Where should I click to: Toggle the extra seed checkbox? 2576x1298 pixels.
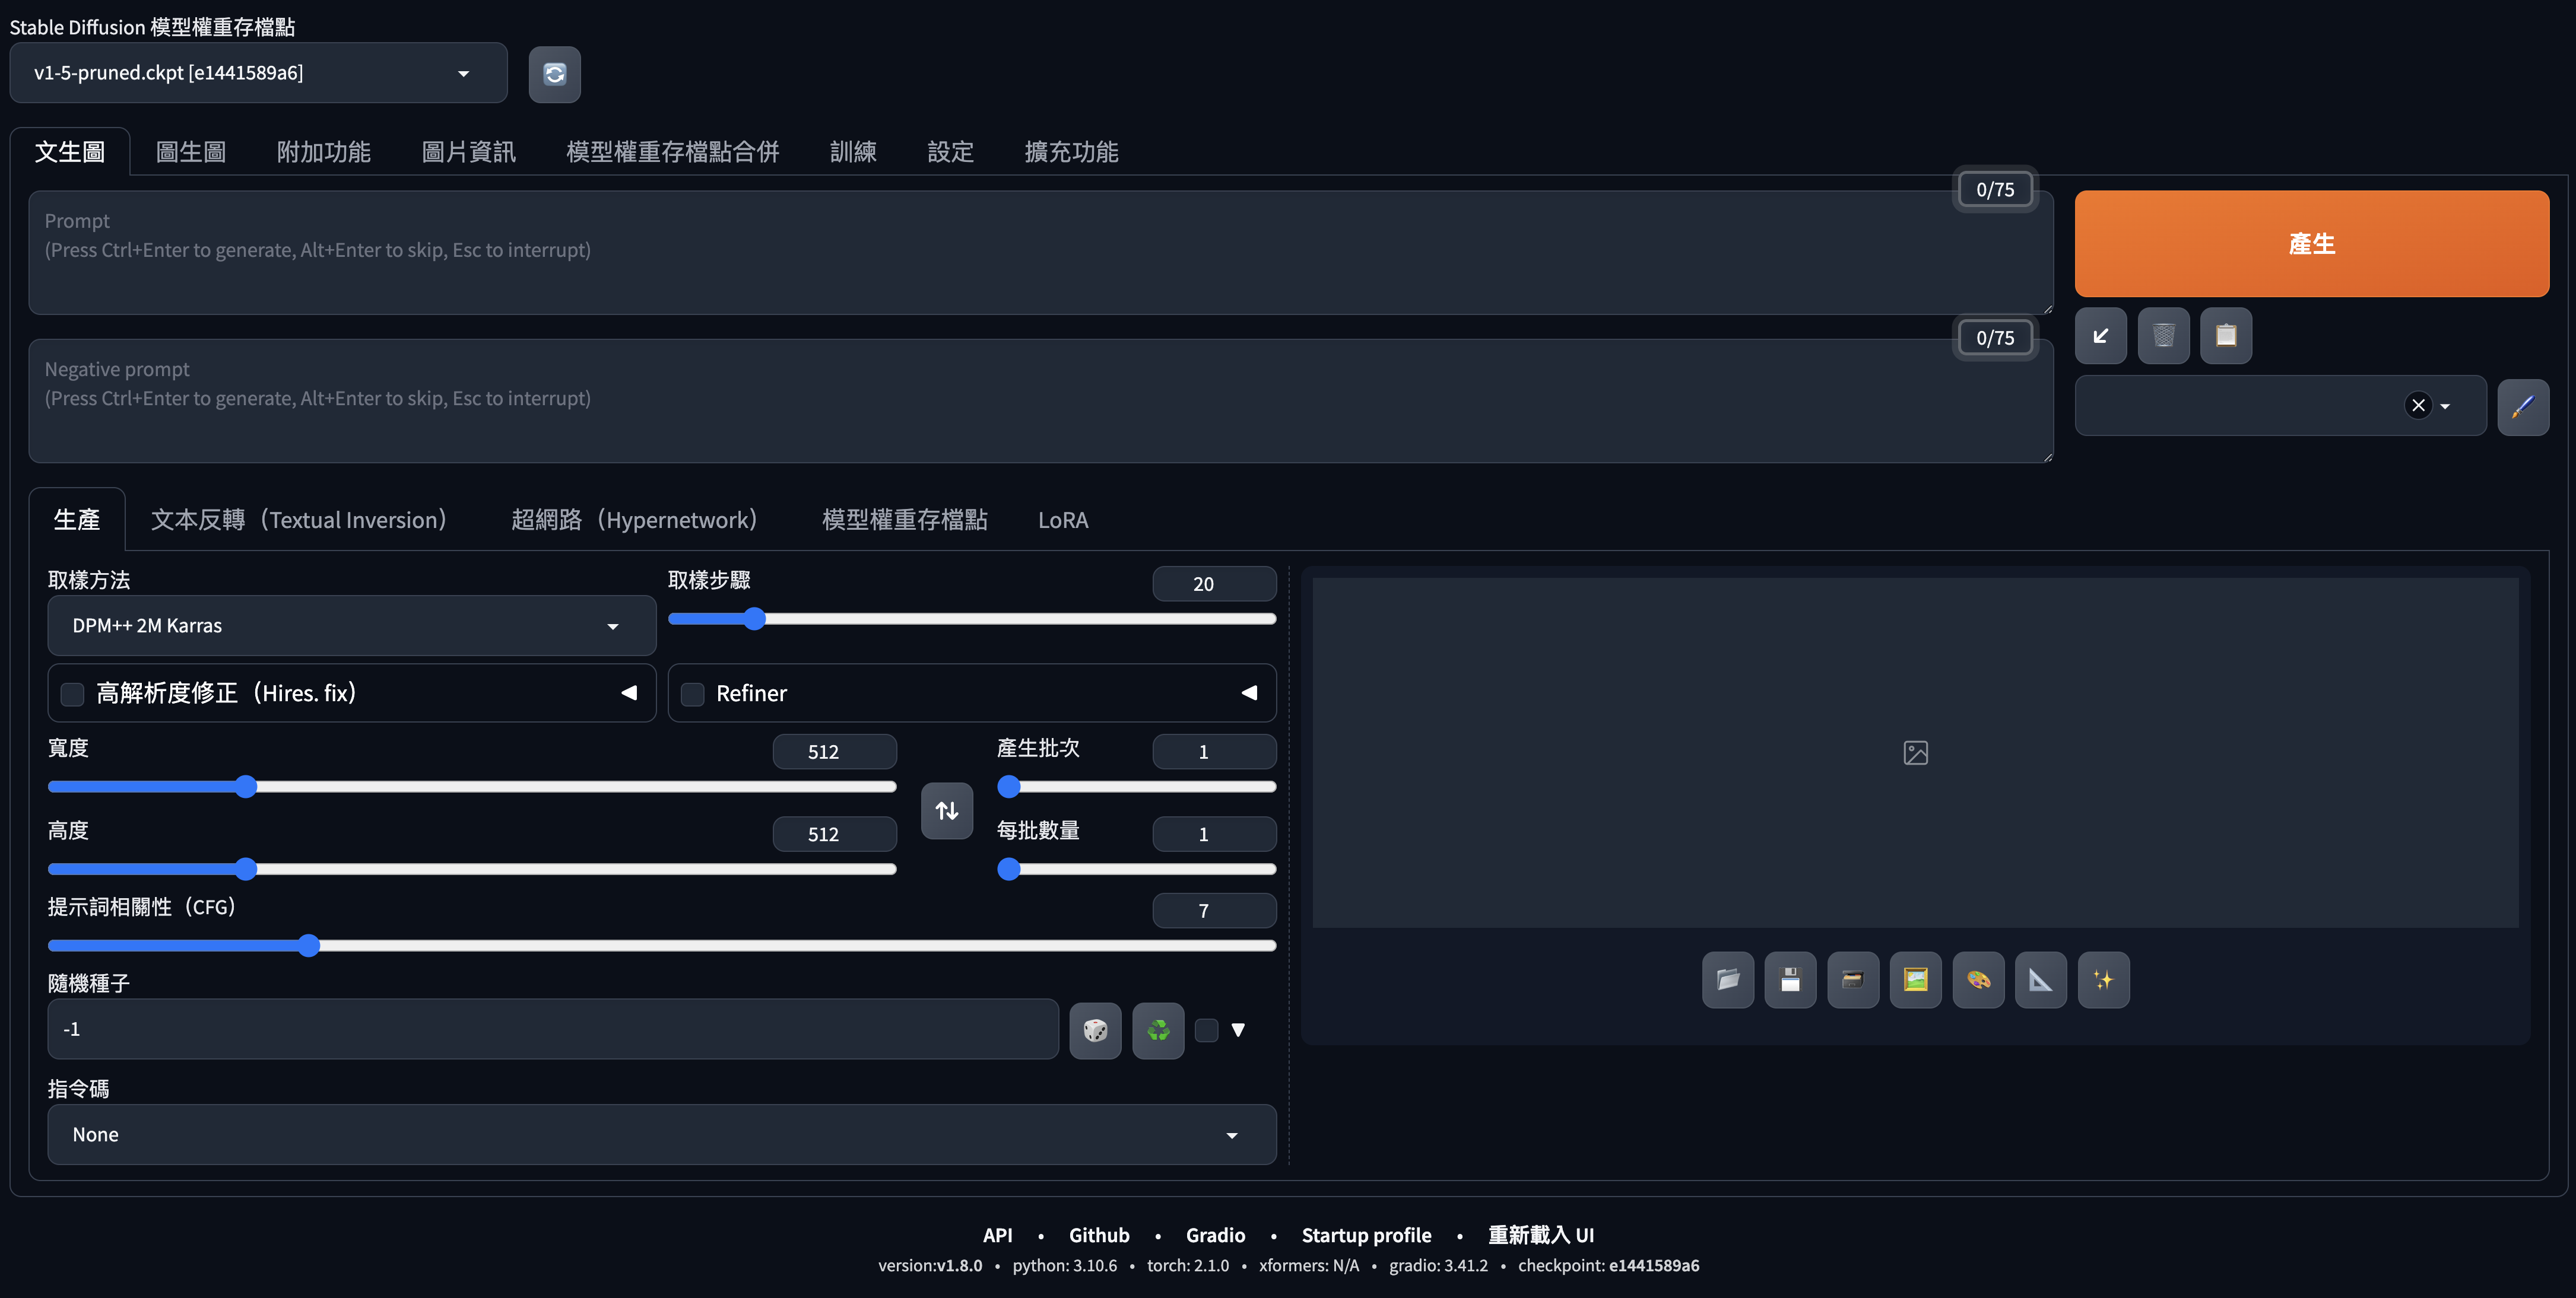pyautogui.click(x=1207, y=1030)
